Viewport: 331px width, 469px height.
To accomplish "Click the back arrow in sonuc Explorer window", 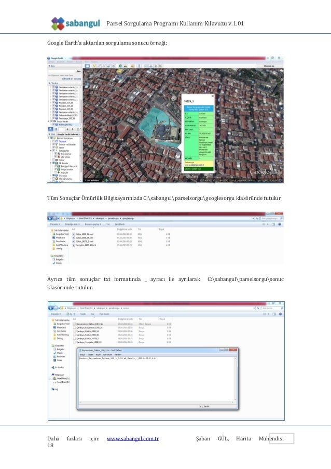I will point(50,308).
